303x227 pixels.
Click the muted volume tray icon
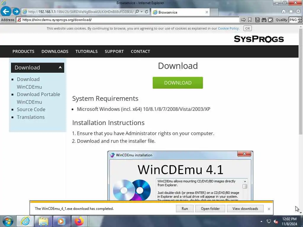pyautogui.click(x=276, y=221)
